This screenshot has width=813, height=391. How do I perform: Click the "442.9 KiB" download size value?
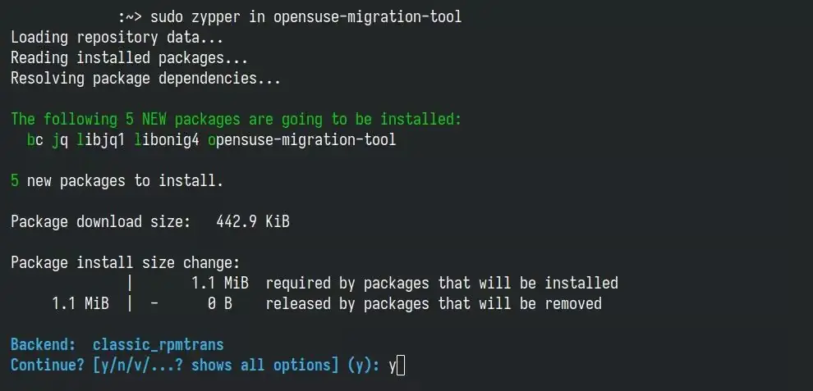point(252,222)
